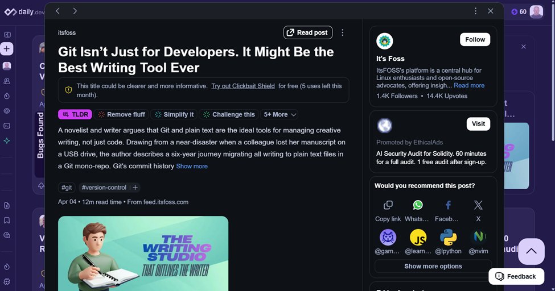Click the scroll to top arrow button
Image resolution: width=555 pixels, height=291 pixels.
click(x=531, y=251)
